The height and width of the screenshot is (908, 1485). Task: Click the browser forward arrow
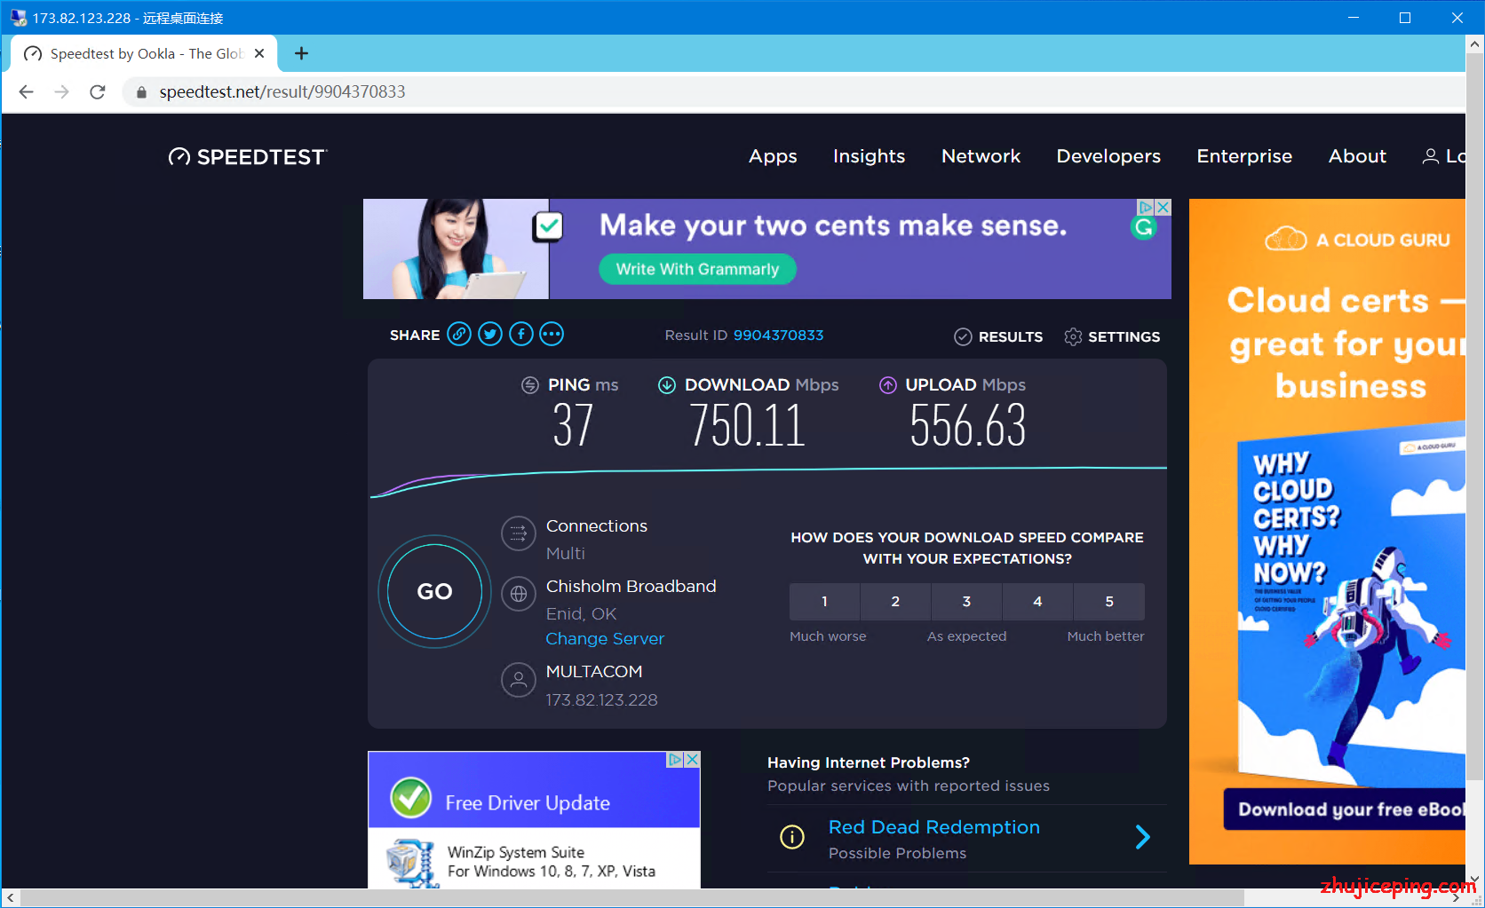61,91
